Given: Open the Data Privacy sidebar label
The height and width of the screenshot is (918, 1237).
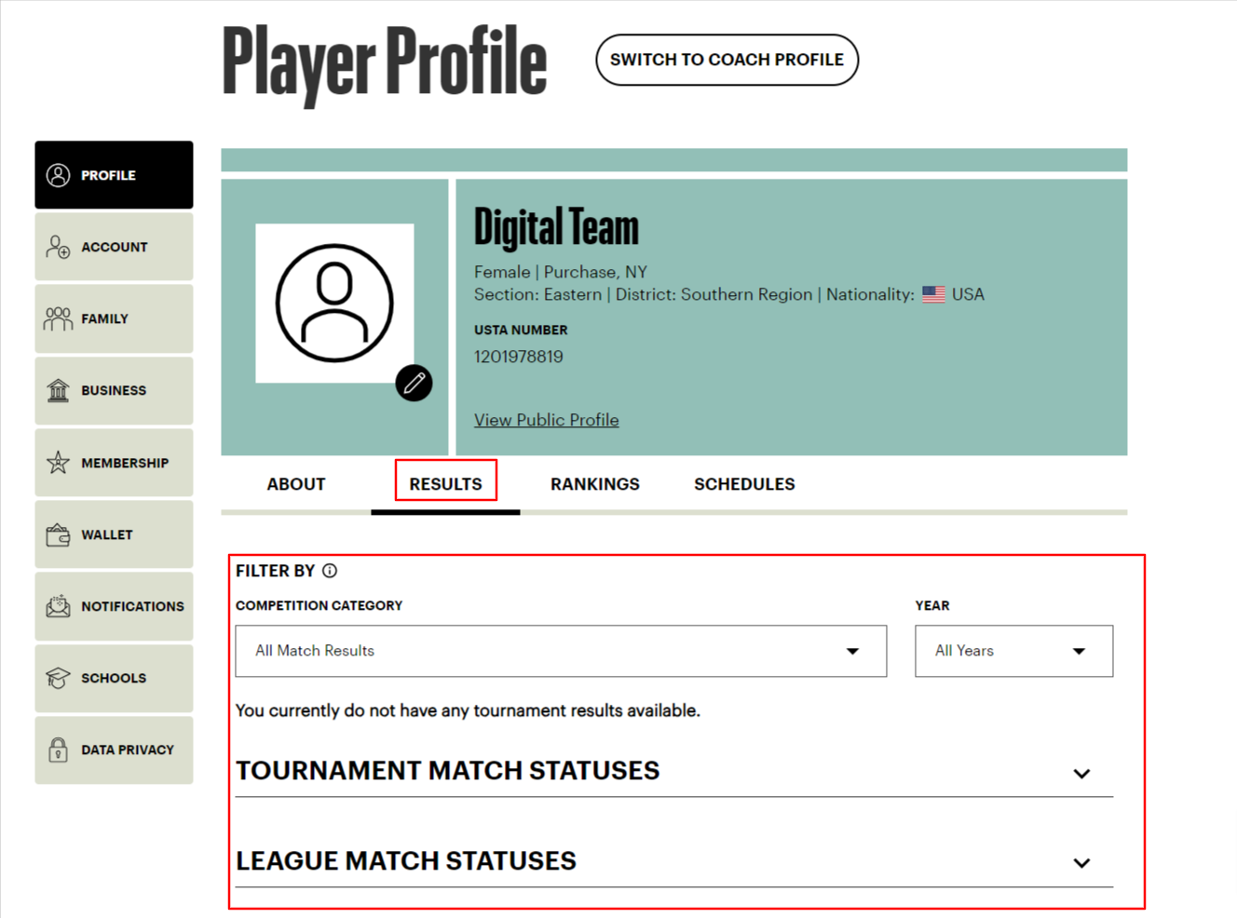Looking at the screenshot, I should [x=128, y=749].
